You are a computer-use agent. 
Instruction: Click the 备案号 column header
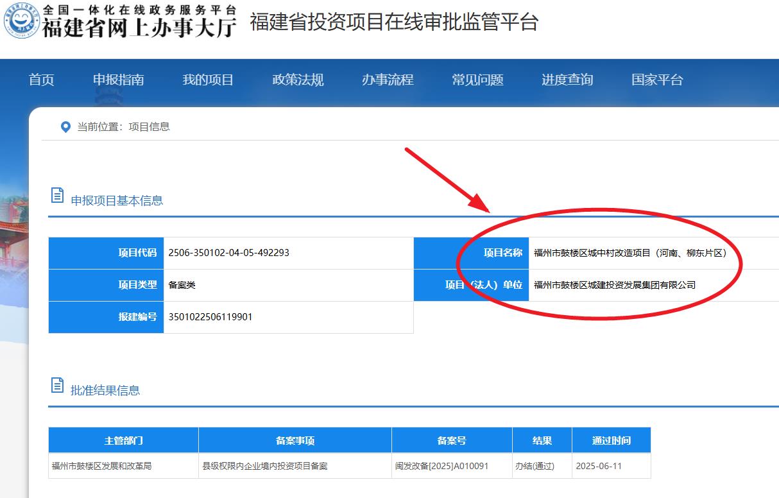point(452,441)
